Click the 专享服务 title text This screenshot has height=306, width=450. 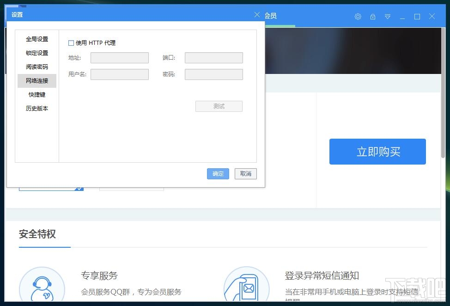pos(99,275)
